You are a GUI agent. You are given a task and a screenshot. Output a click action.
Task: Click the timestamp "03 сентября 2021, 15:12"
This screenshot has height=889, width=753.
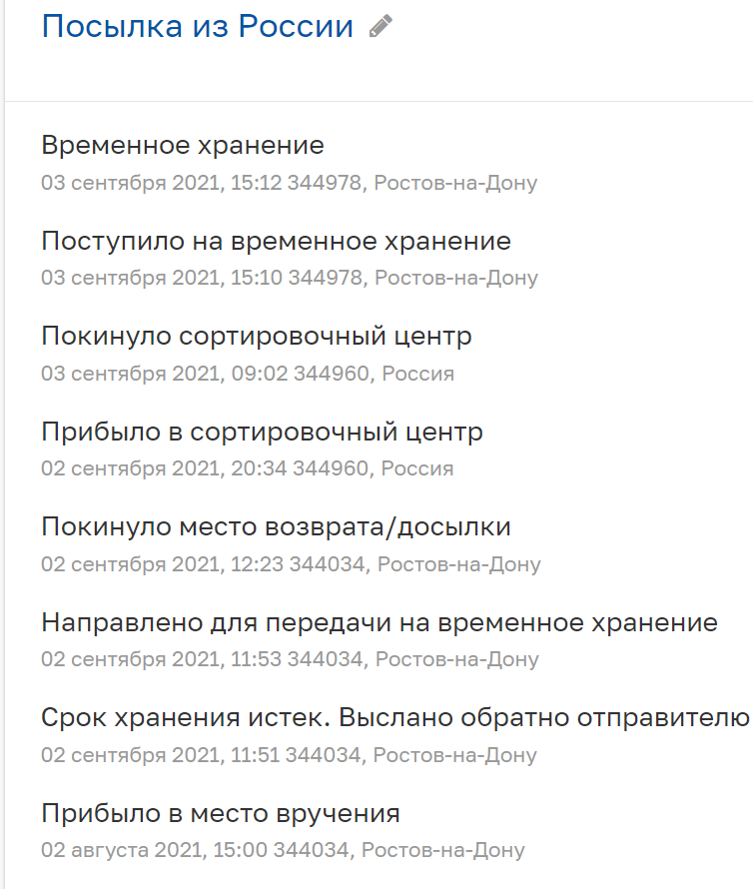pyautogui.click(x=162, y=183)
